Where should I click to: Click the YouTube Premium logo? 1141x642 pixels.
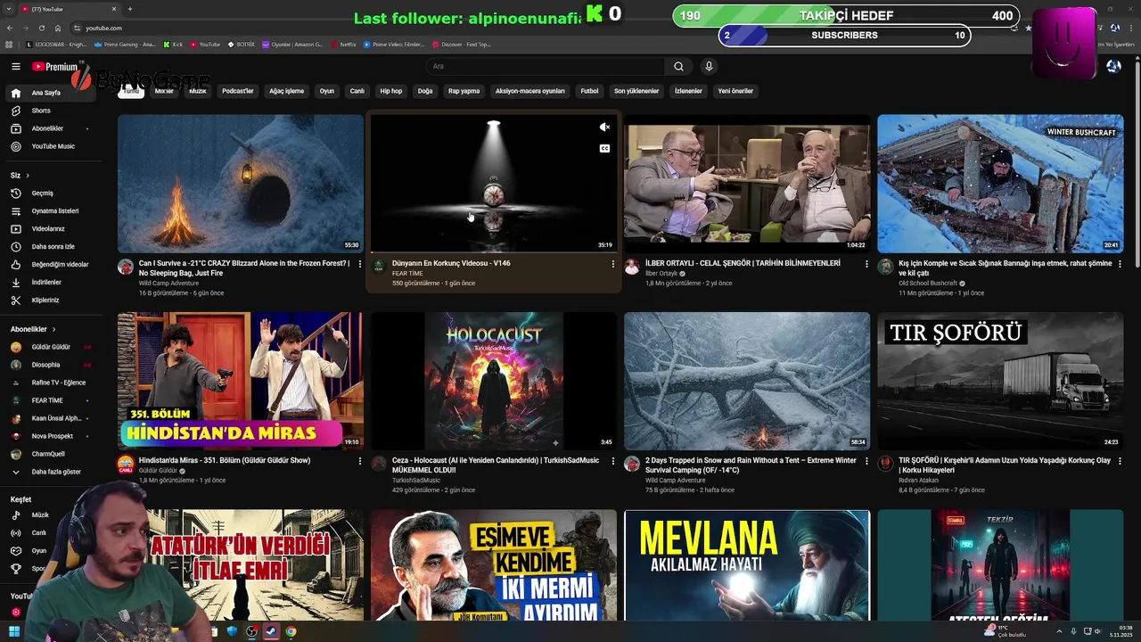[x=56, y=67]
